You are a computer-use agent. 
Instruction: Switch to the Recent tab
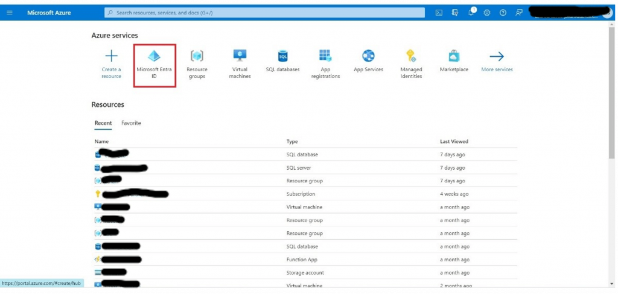click(x=103, y=123)
